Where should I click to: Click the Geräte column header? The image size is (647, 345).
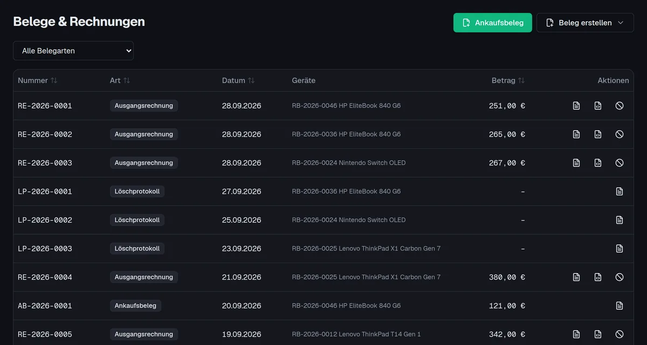pos(304,80)
